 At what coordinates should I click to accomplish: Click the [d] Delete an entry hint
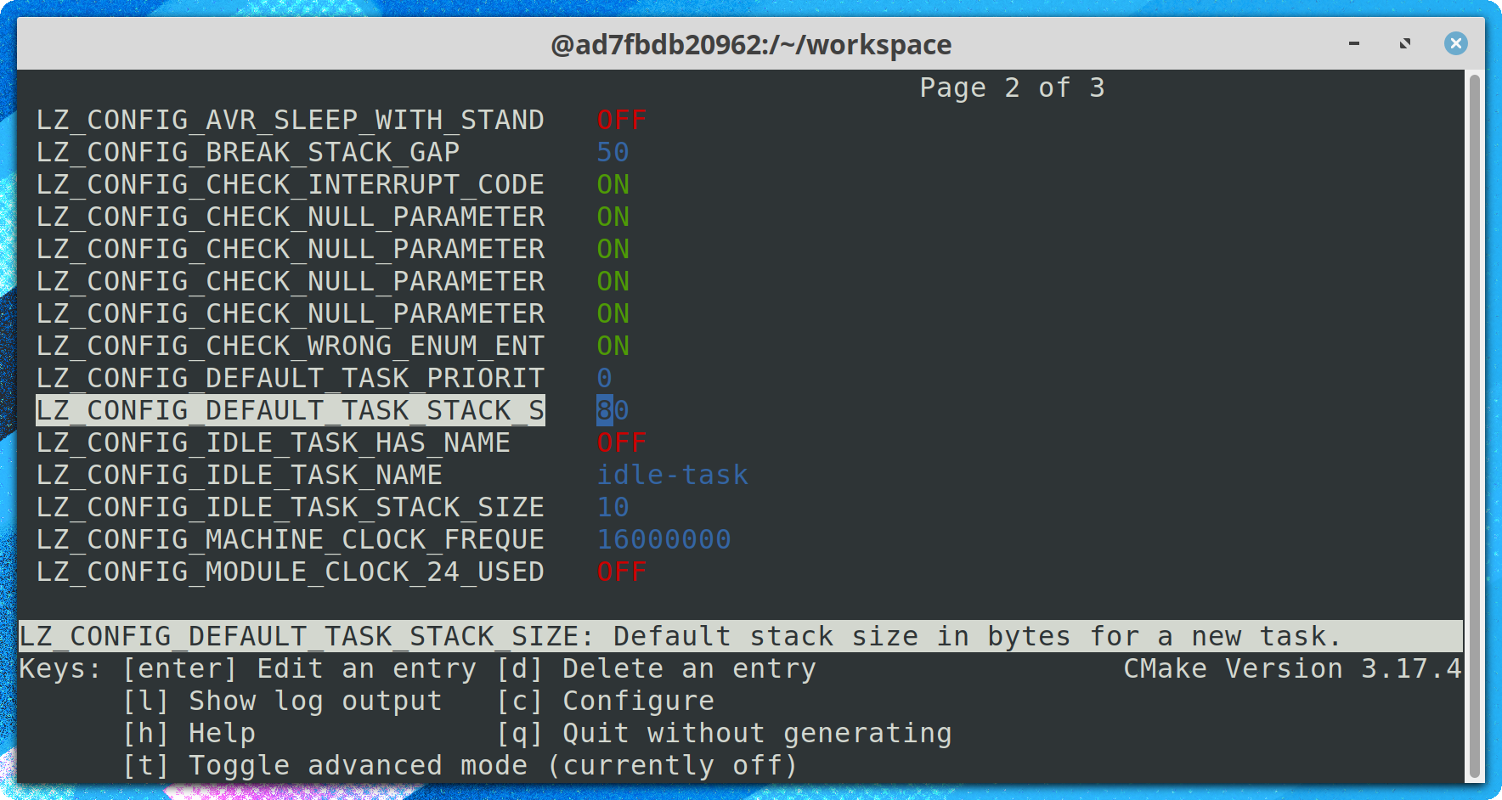[x=657, y=668]
